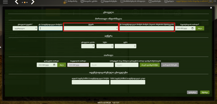Open the hamburger menu in the top bar
Screen dimensions: 217x104
pos(5,2)
